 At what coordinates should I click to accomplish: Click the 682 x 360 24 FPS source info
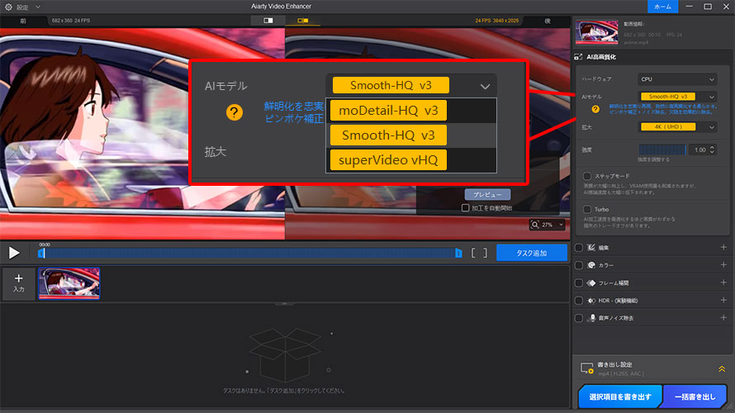pos(71,21)
